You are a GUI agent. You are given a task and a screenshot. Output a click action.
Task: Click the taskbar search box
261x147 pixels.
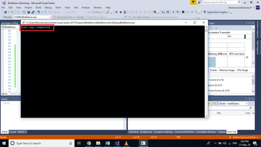[x=42, y=143]
